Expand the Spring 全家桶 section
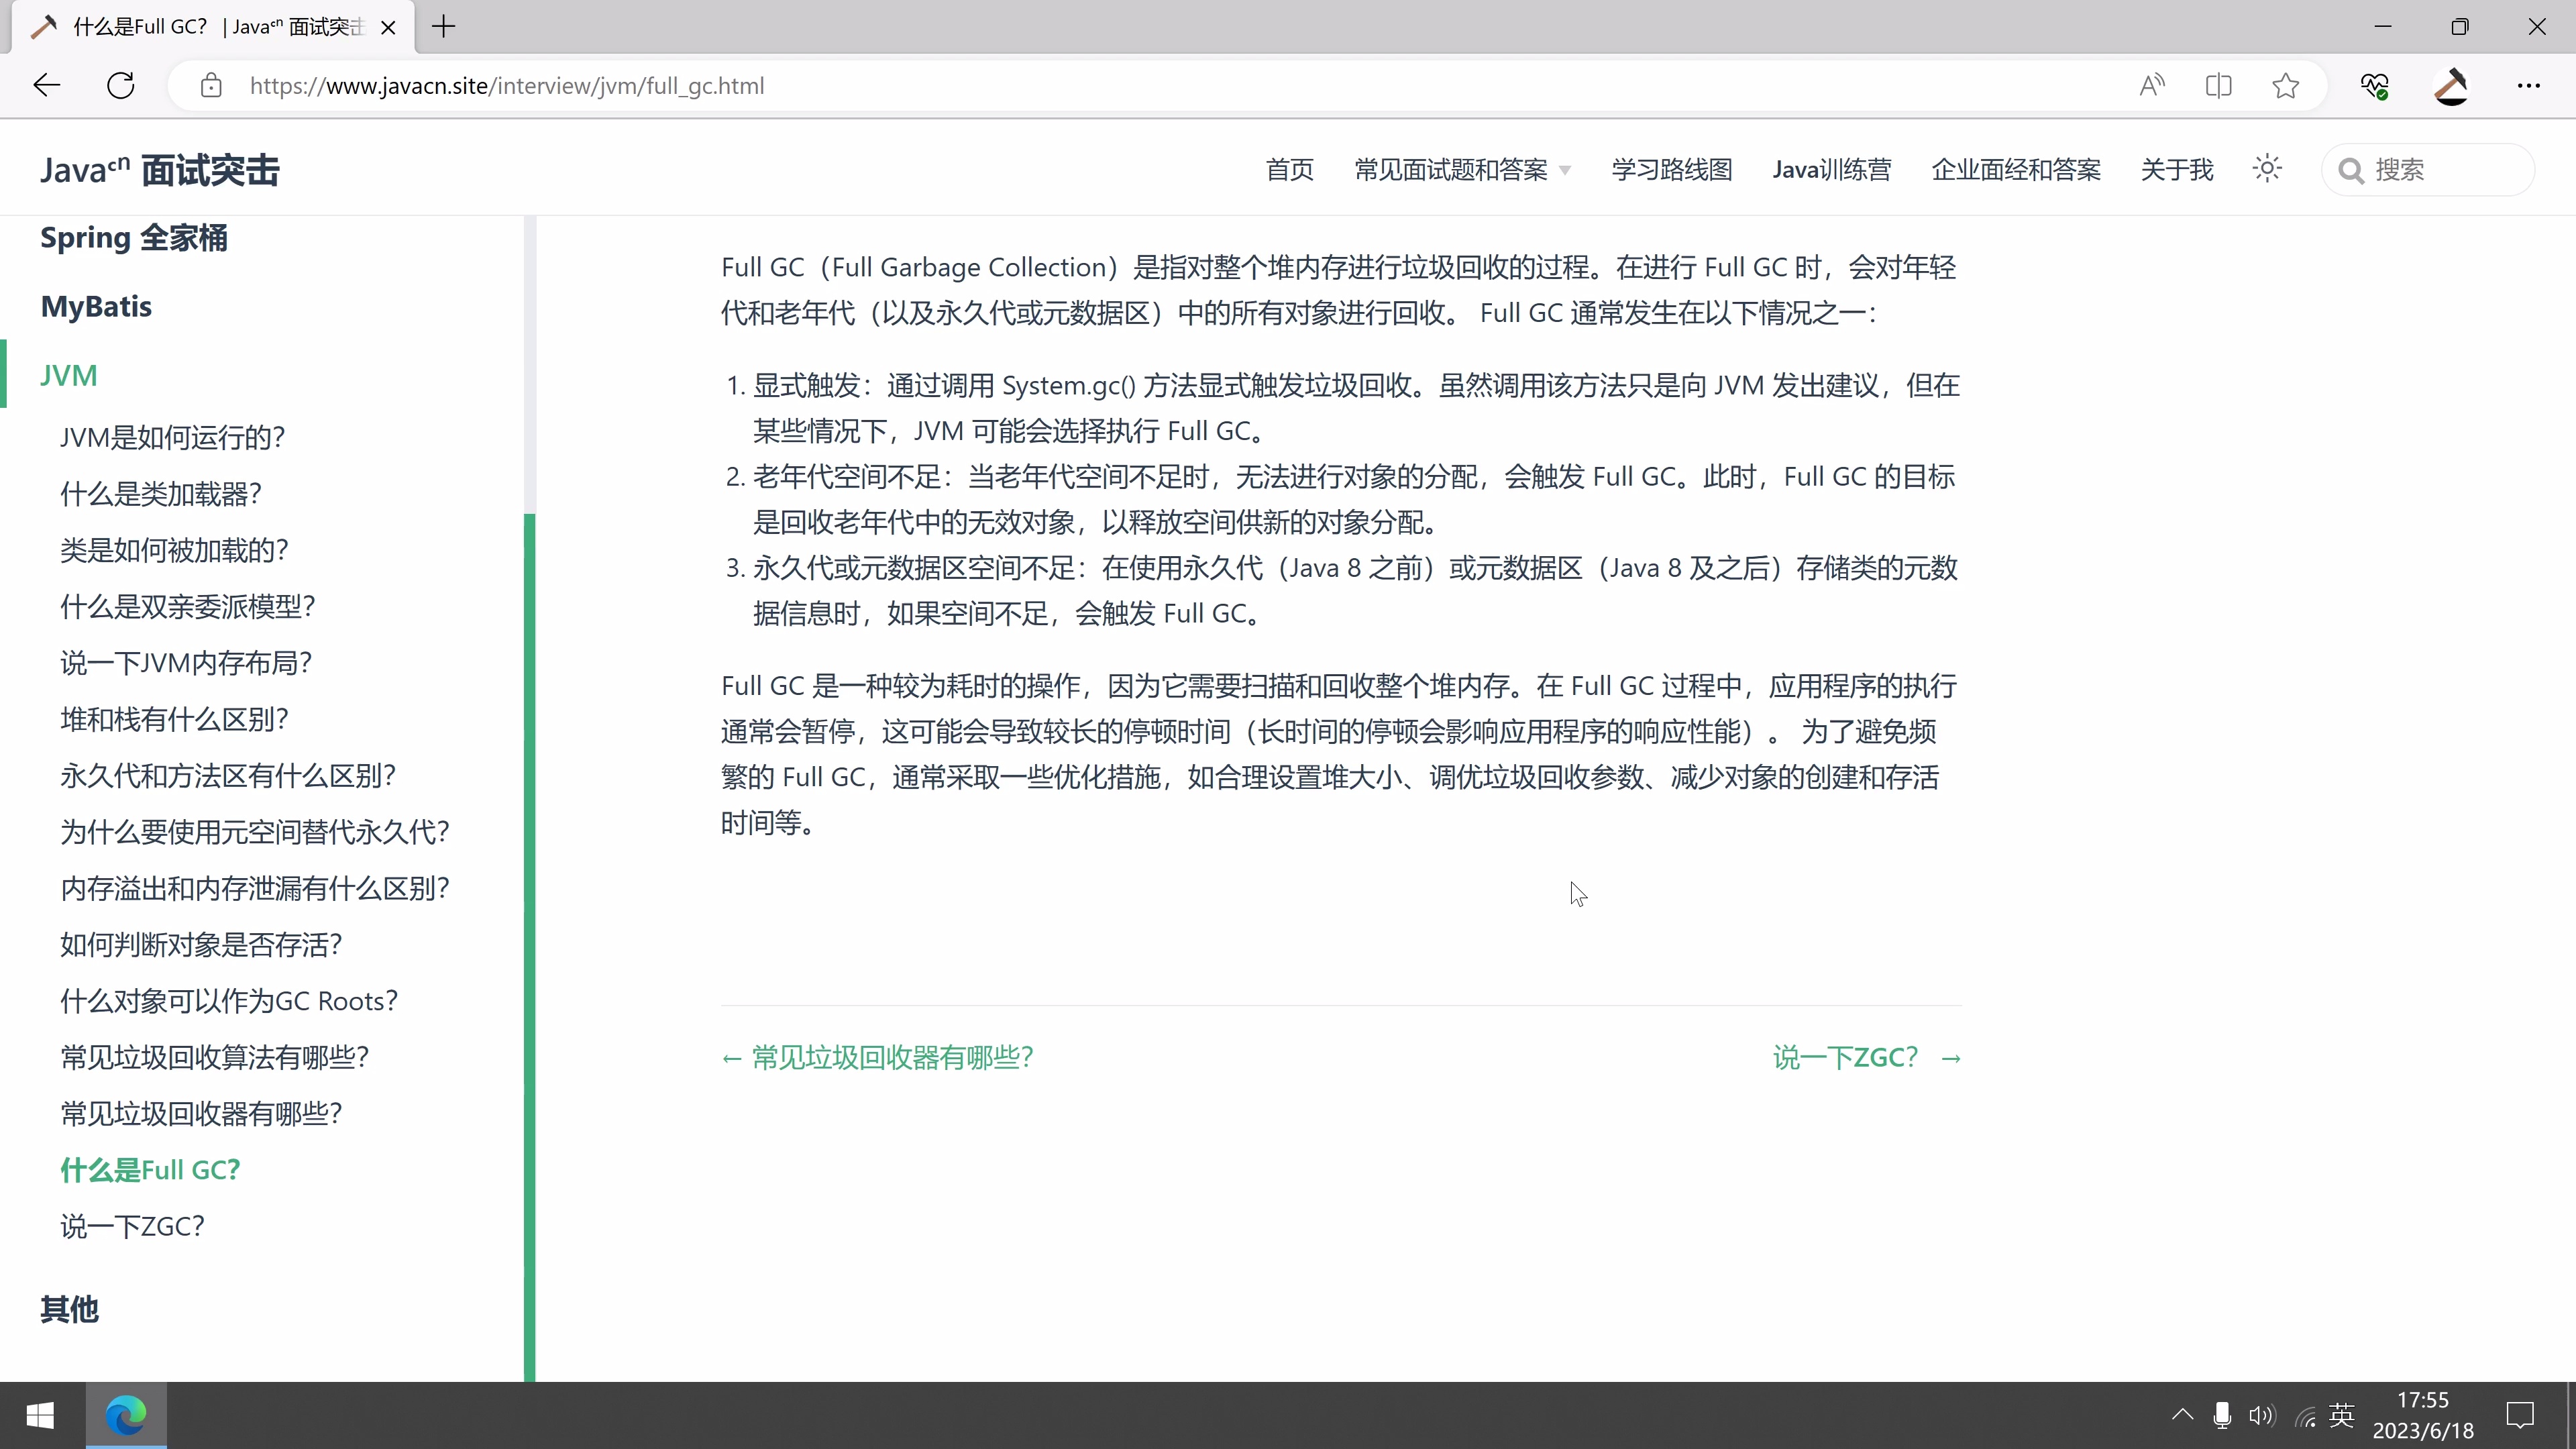 coord(133,238)
